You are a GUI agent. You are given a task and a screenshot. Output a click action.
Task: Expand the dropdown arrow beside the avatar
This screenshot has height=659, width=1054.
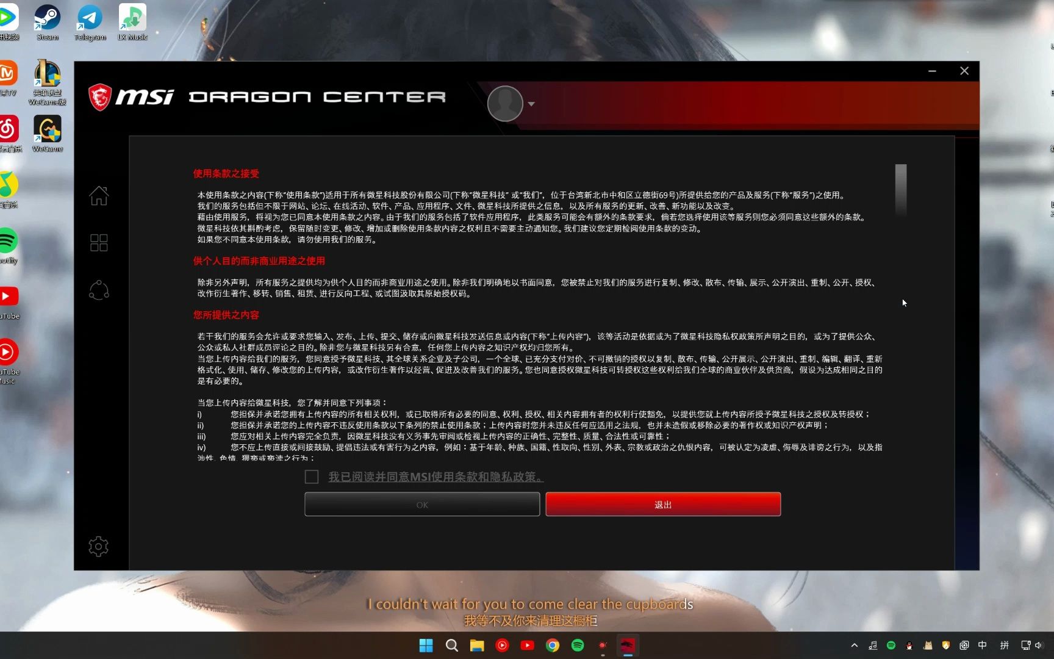pos(531,104)
